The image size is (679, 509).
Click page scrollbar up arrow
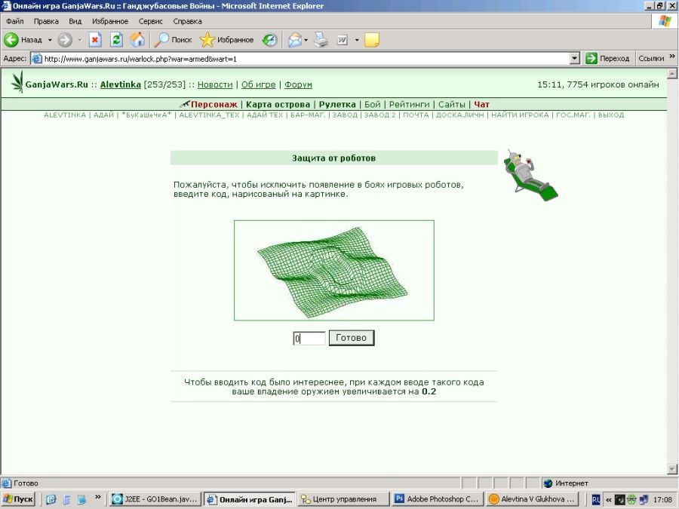coord(672,74)
